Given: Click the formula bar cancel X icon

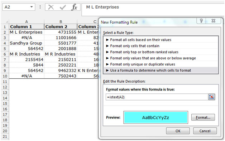Looking at the screenshot, I should coord(51,7).
